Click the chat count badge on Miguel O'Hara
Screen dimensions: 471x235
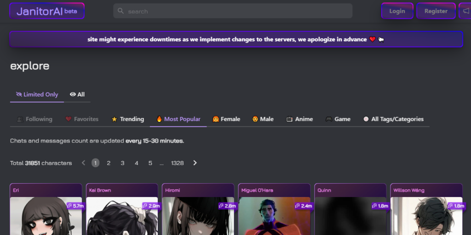(x=304, y=206)
